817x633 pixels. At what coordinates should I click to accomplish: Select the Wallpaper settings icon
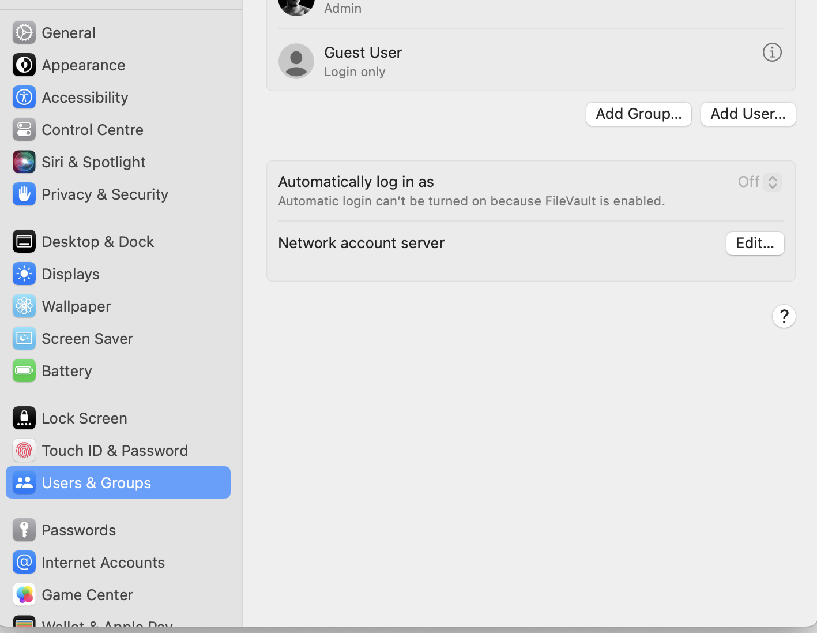(x=24, y=306)
